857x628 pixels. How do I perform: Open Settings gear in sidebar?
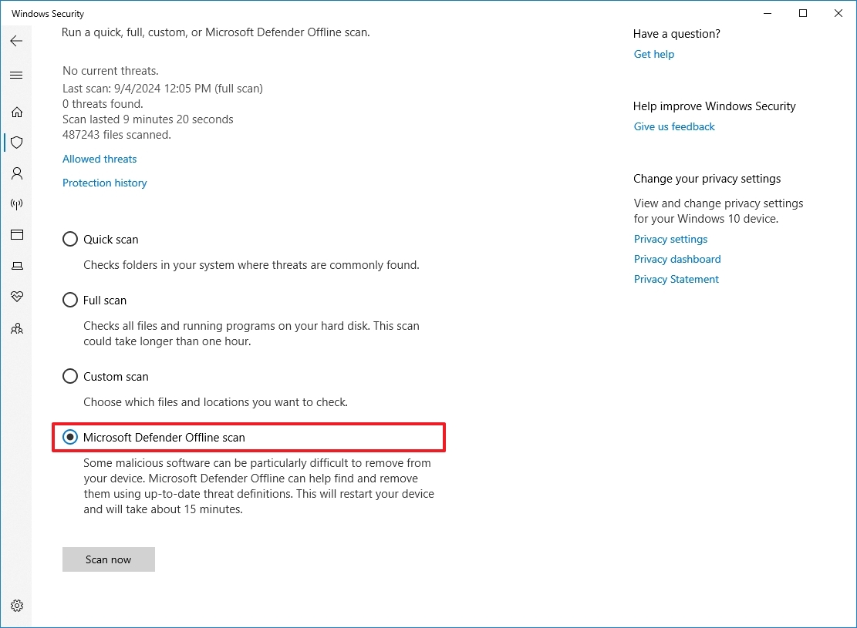17,606
